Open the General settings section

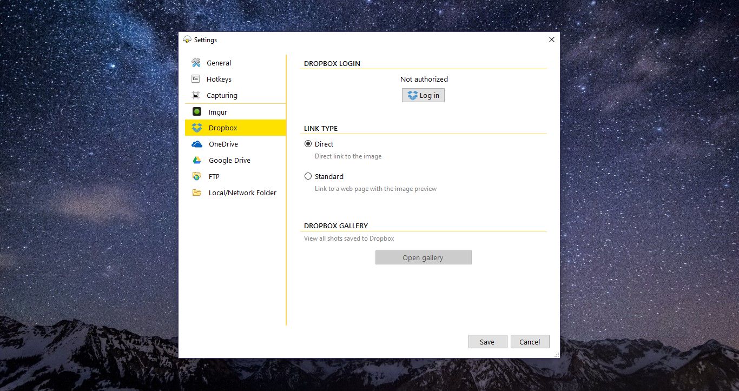coord(235,63)
